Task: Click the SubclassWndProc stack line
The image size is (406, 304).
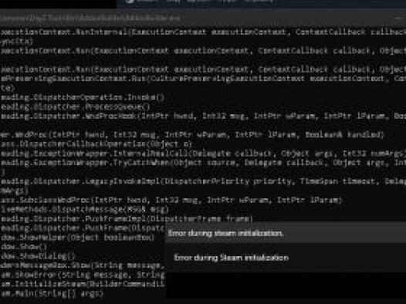Action: coord(171,200)
